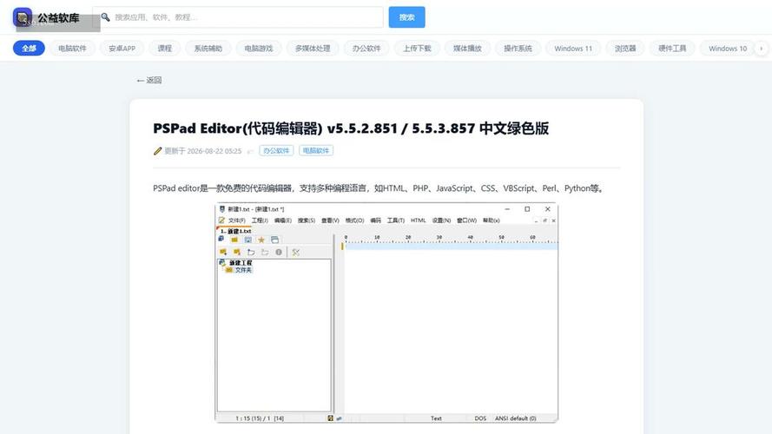The width and height of the screenshot is (772, 434).
Task: Open the 搜索(S) menu in PSPad screenshot
Action: 307,220
